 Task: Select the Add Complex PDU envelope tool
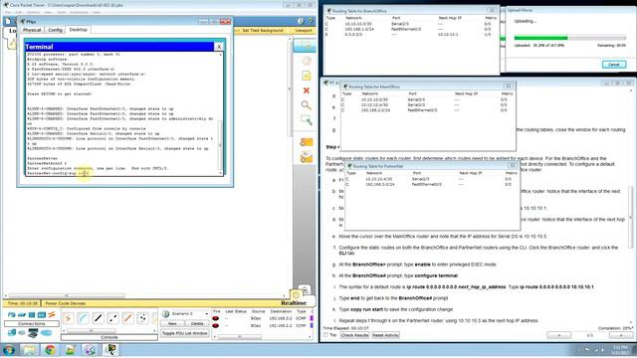pos(307,157)
